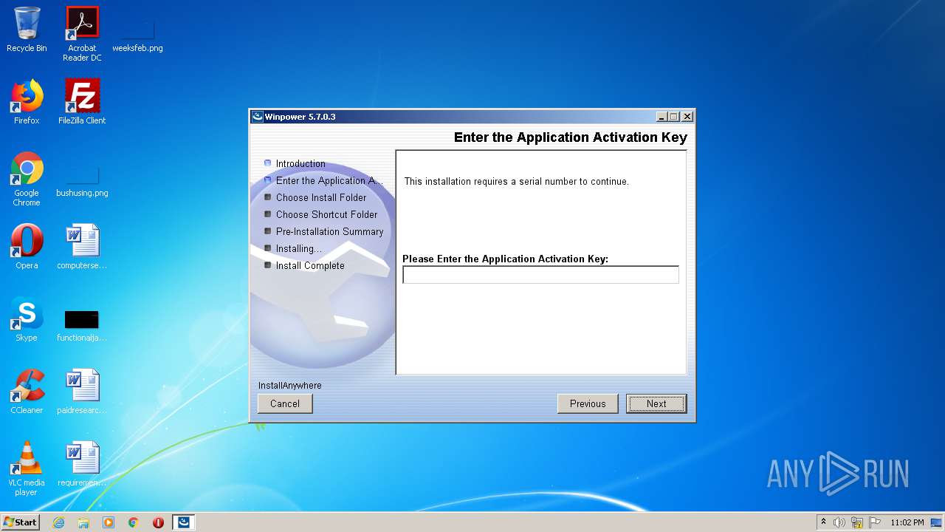945x532 pixels.
Task: Focus the Application Activation Key field
Action: (540, 275)
